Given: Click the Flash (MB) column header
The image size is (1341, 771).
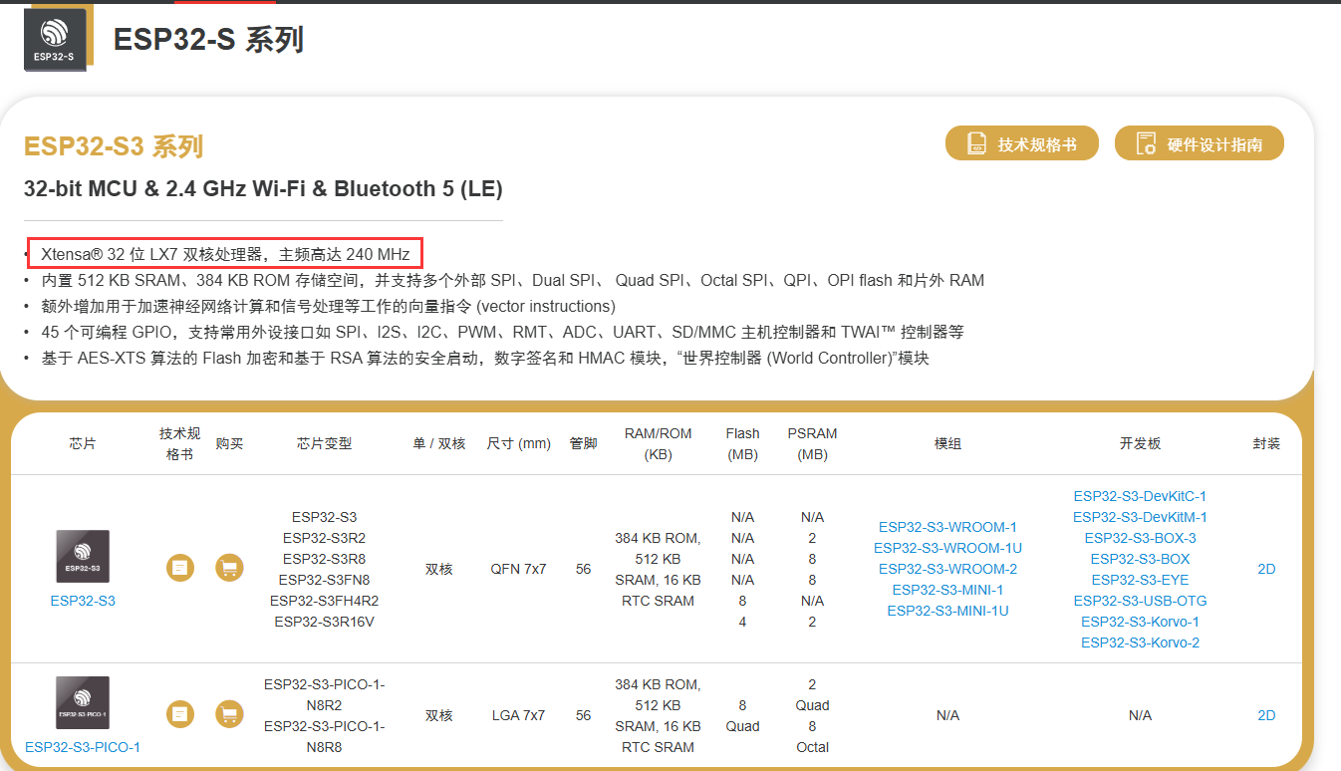Looking at the screenshot, I should [742, 443].
